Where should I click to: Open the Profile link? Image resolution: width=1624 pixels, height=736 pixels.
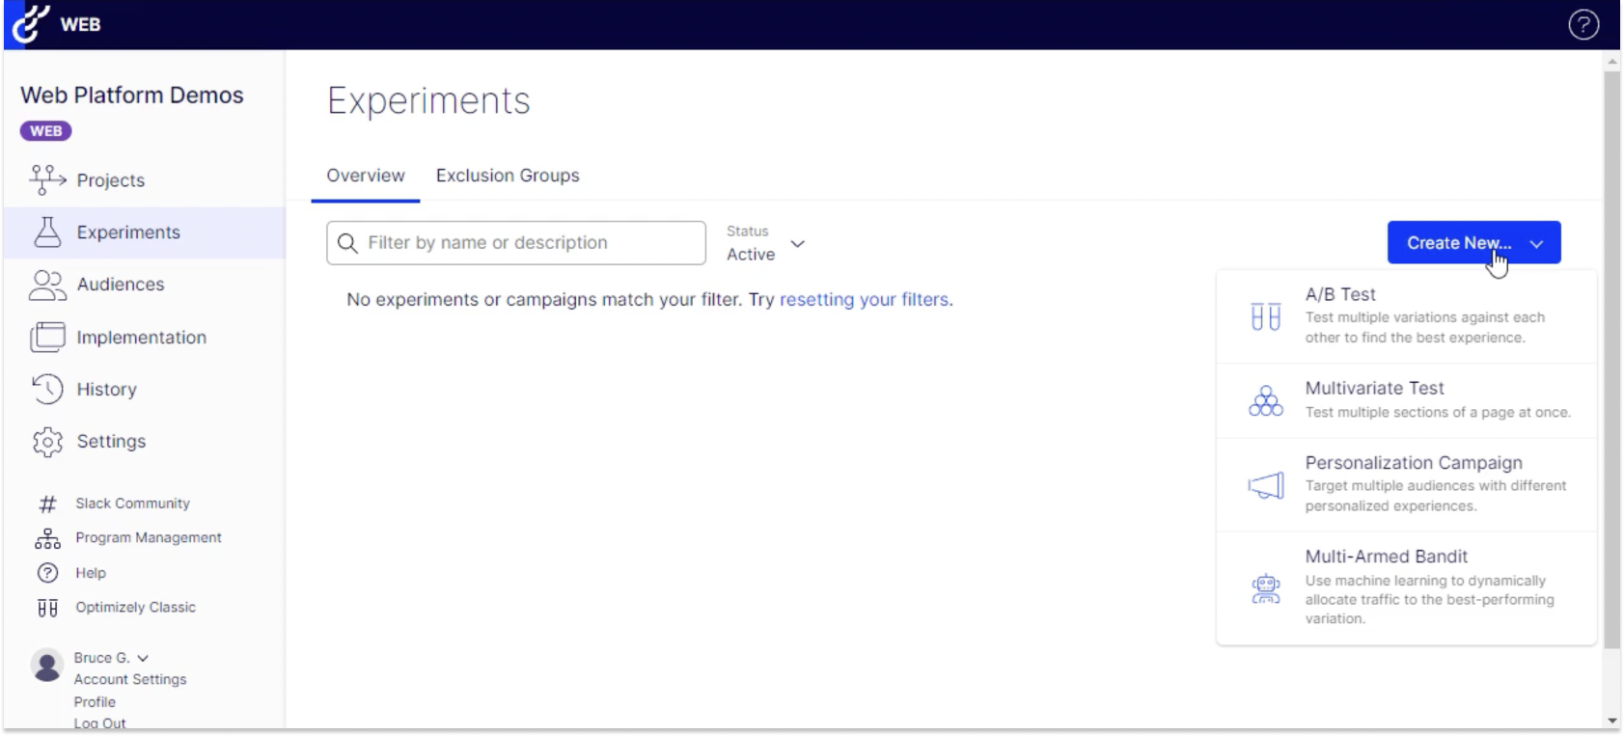click(x=95, y=702)
